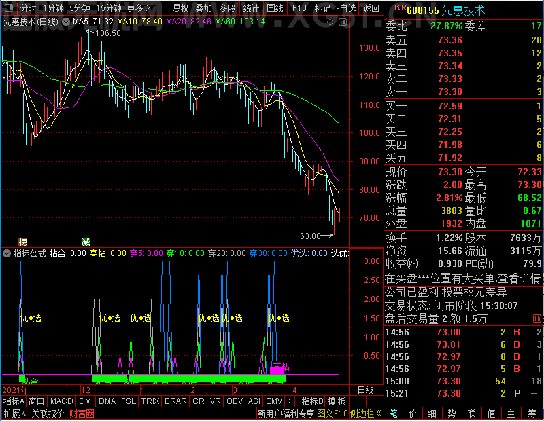Select the 值 value tab
The height and width of the screenshot is (421, 544).
pos(491,414)
